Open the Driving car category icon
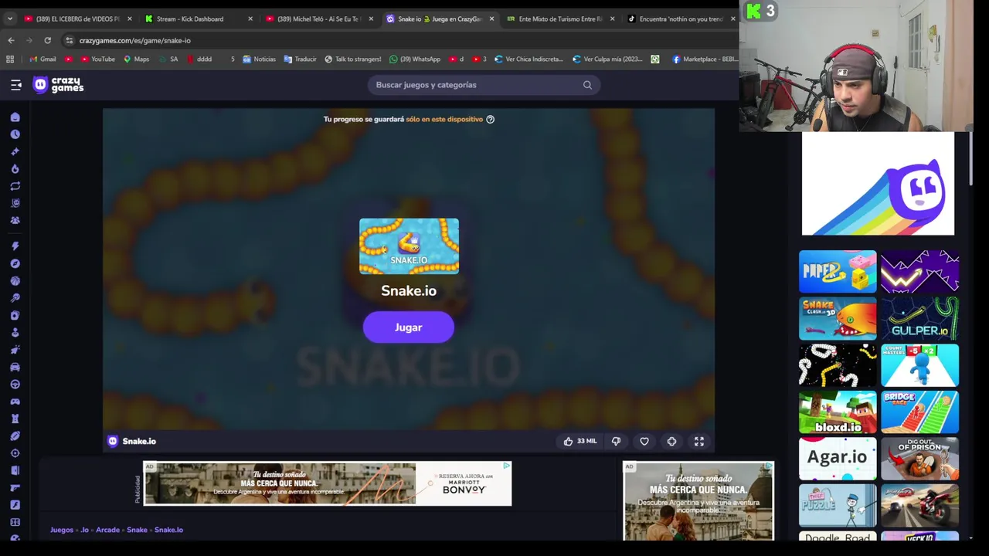Screen dimensions: 989x556 coord(15,367)
